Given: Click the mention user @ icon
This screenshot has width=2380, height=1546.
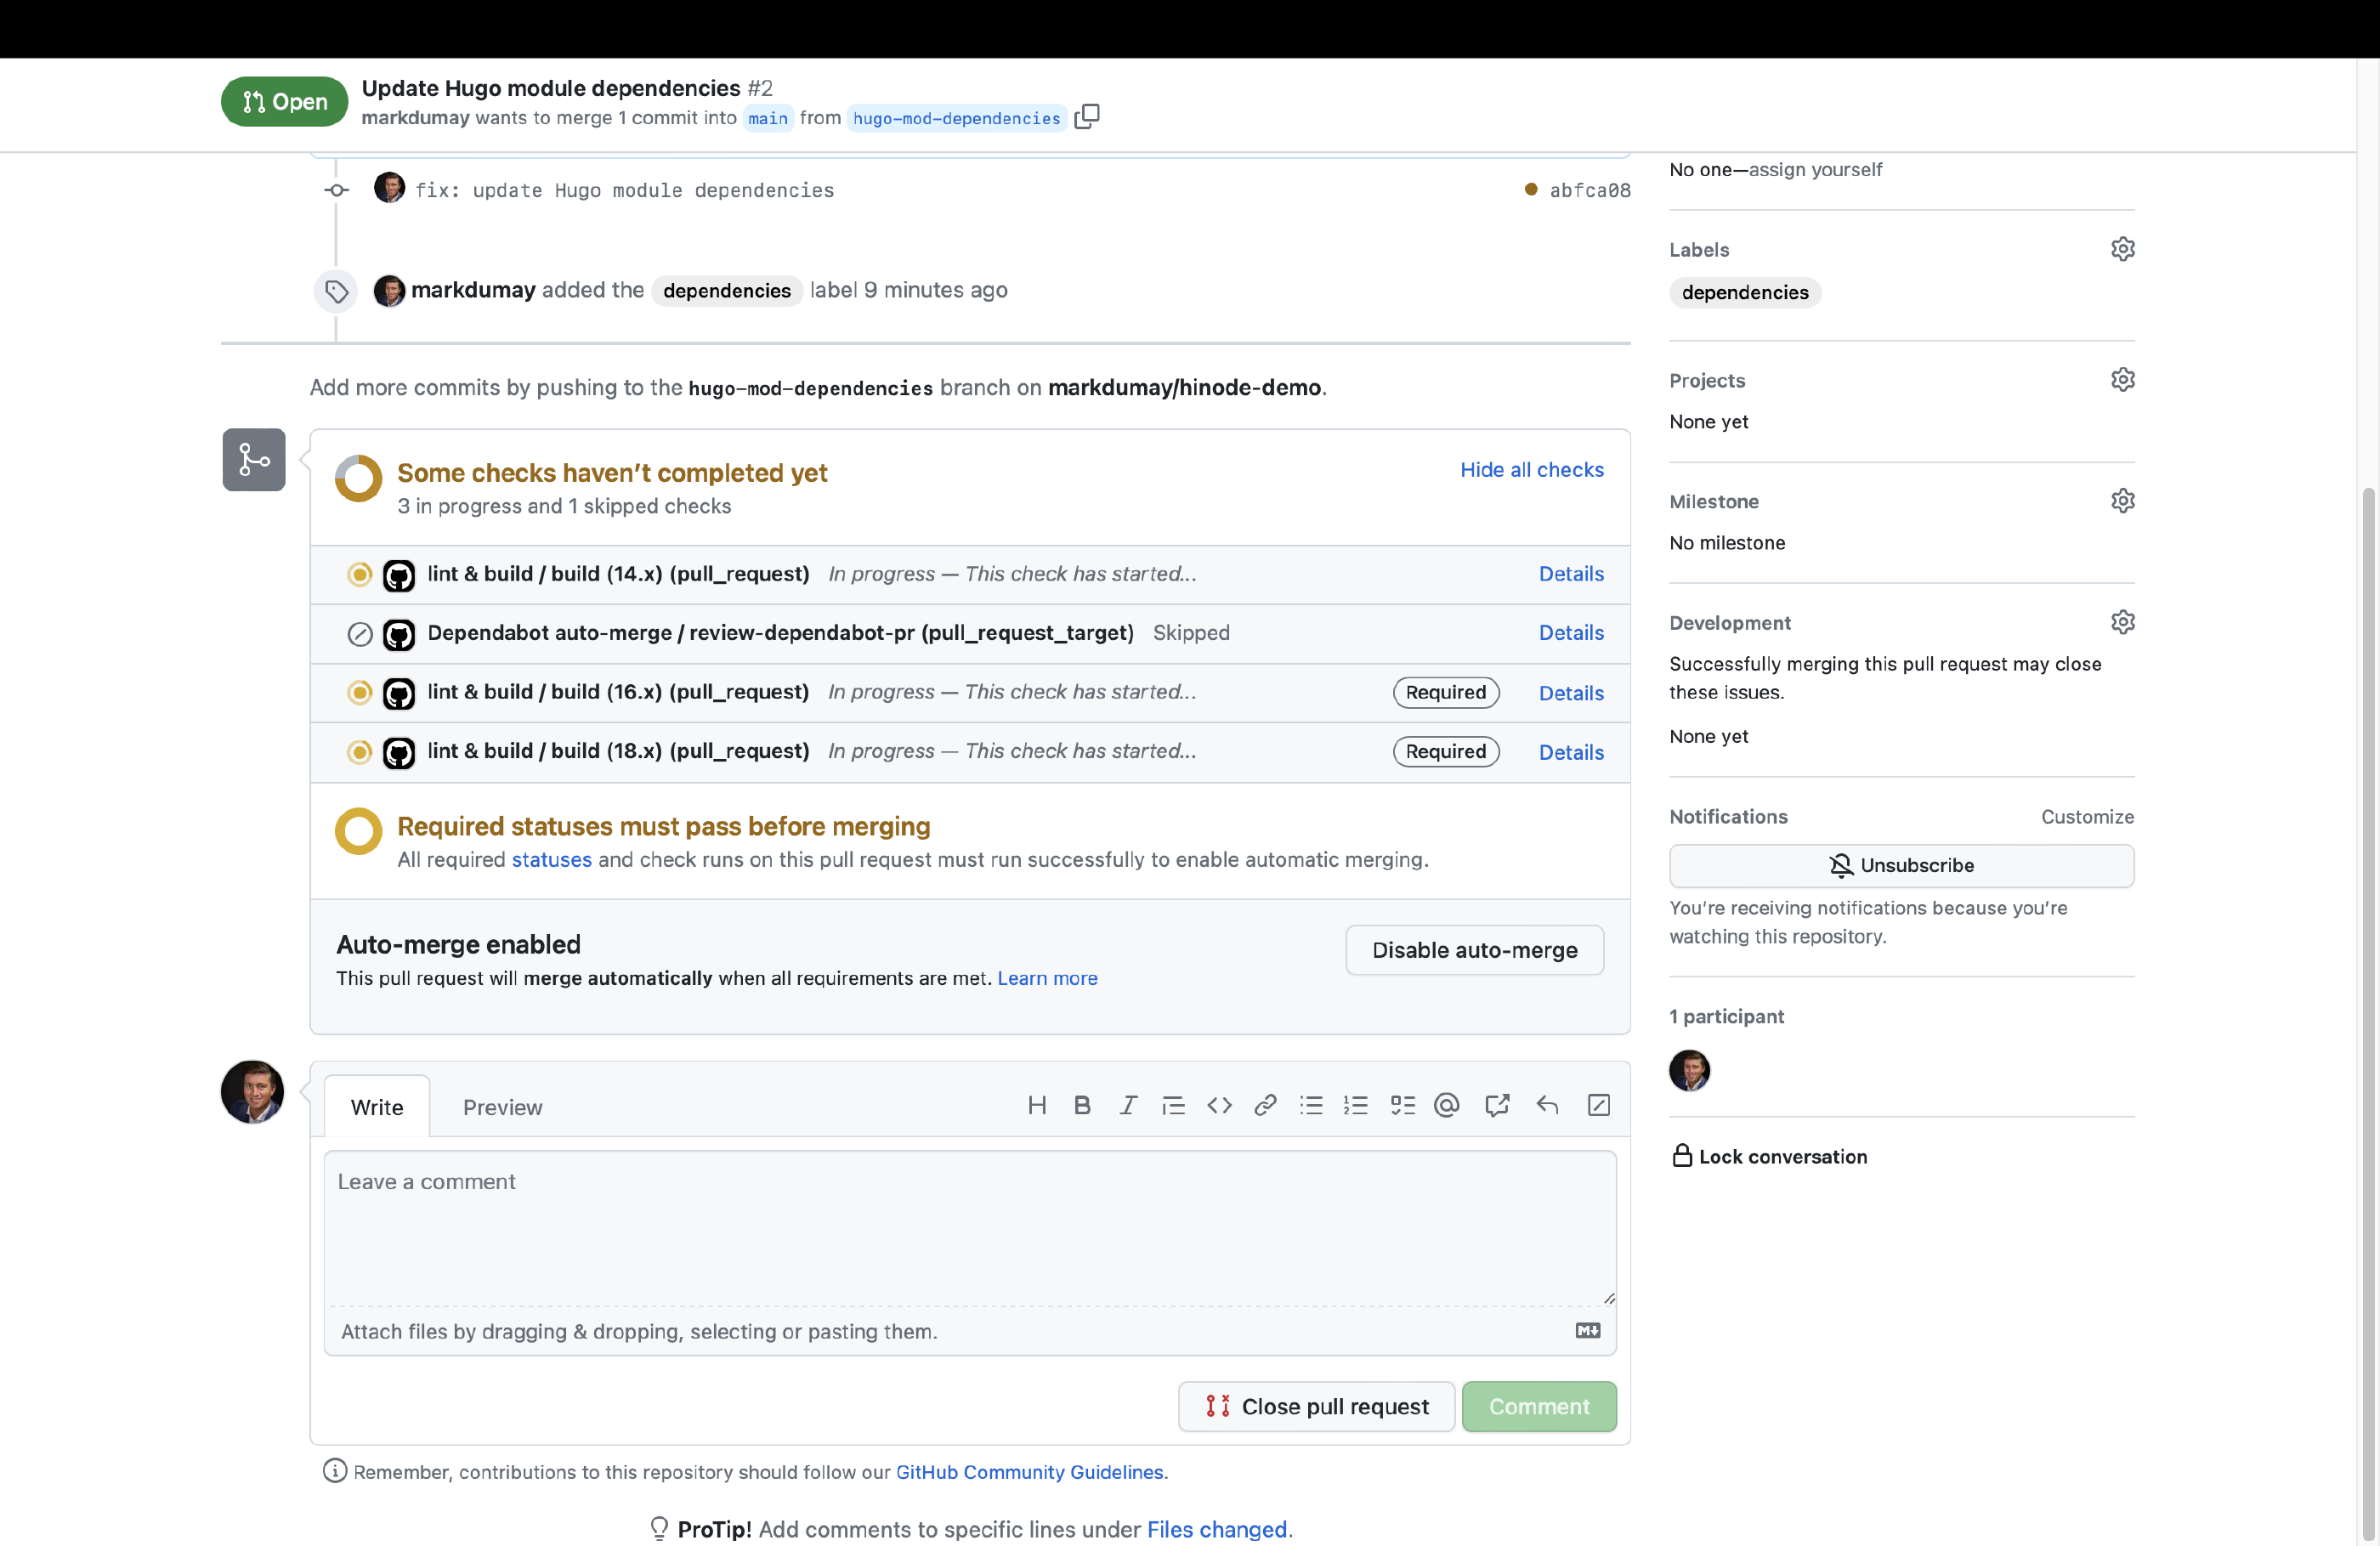Looking at the screenshot, I should click(1446, 1105).
